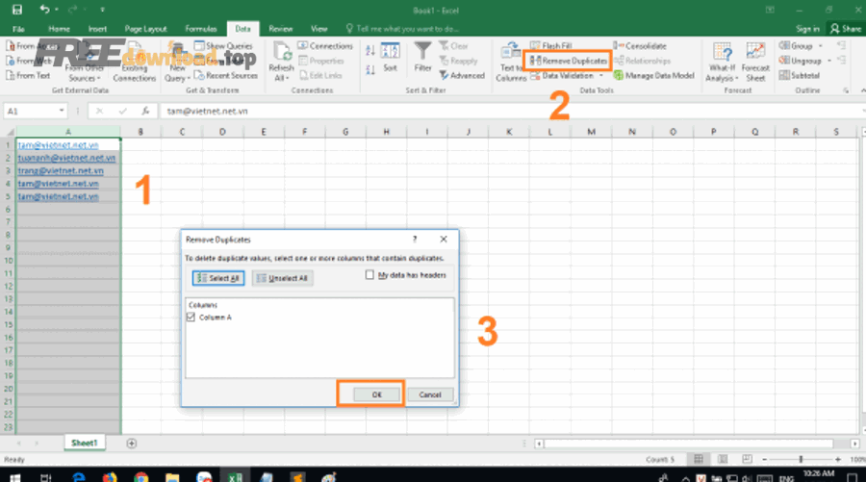Open Existing Connections

click(134, 62)
